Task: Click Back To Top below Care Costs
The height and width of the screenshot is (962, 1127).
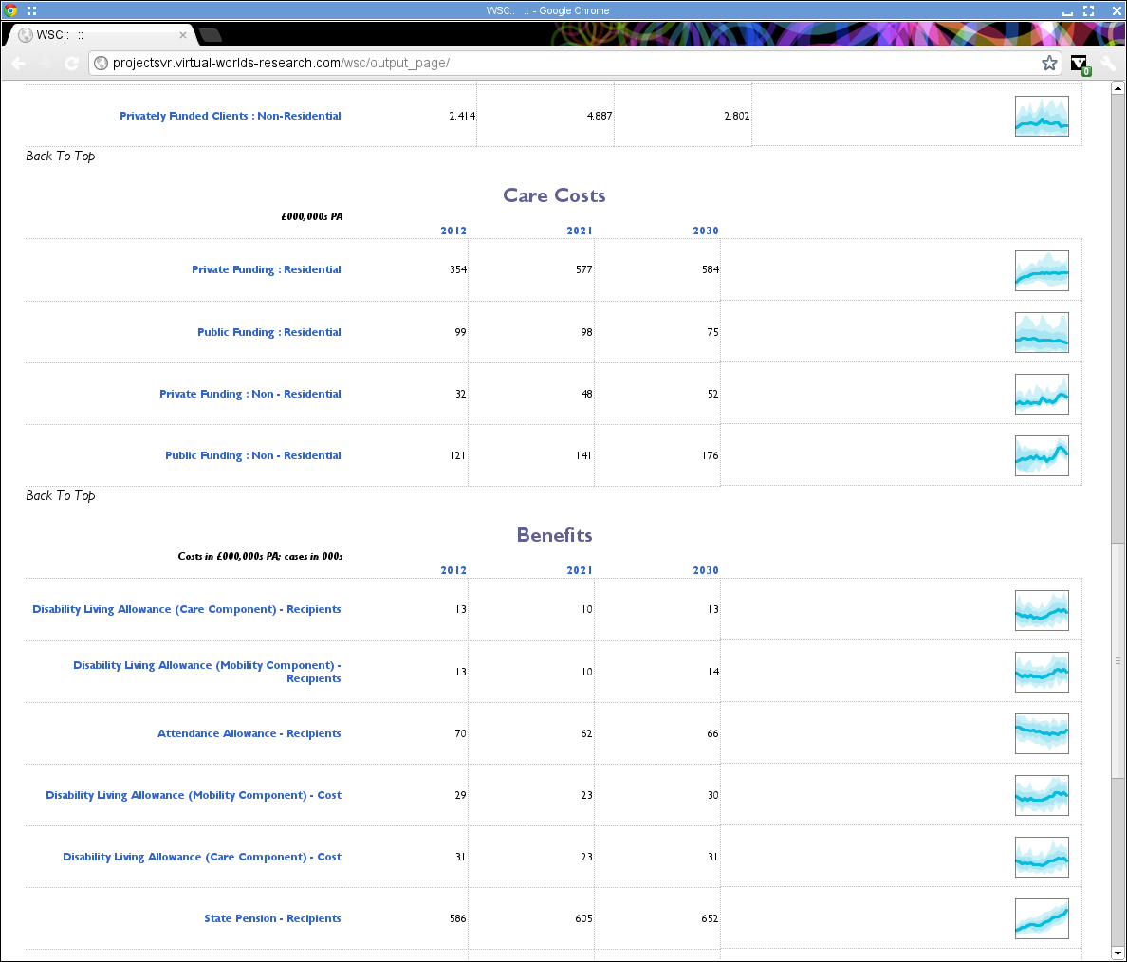Action: [x=60, y=495]
